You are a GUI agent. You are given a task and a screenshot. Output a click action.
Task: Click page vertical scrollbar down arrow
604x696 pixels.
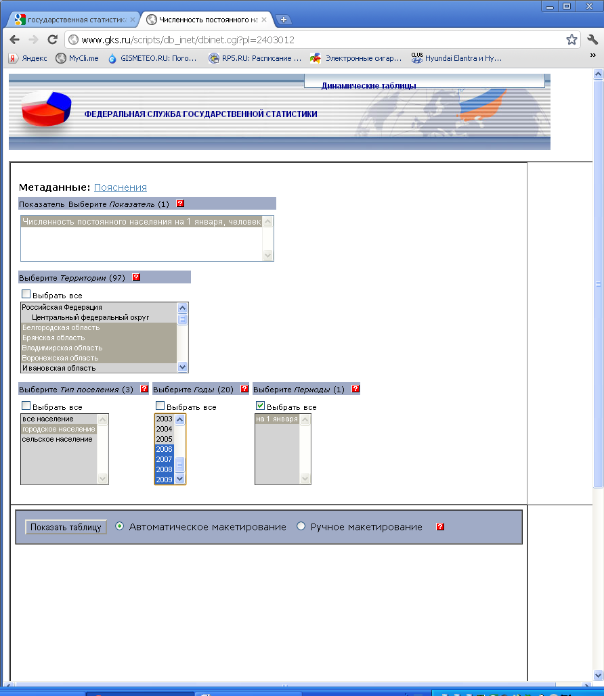point(598,676)
